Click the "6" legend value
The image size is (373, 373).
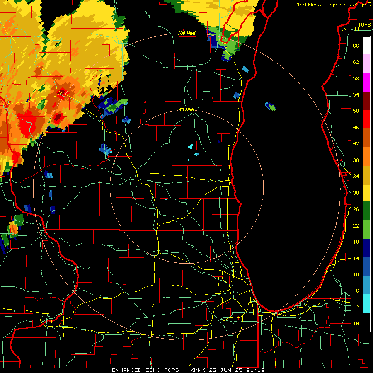357,291
